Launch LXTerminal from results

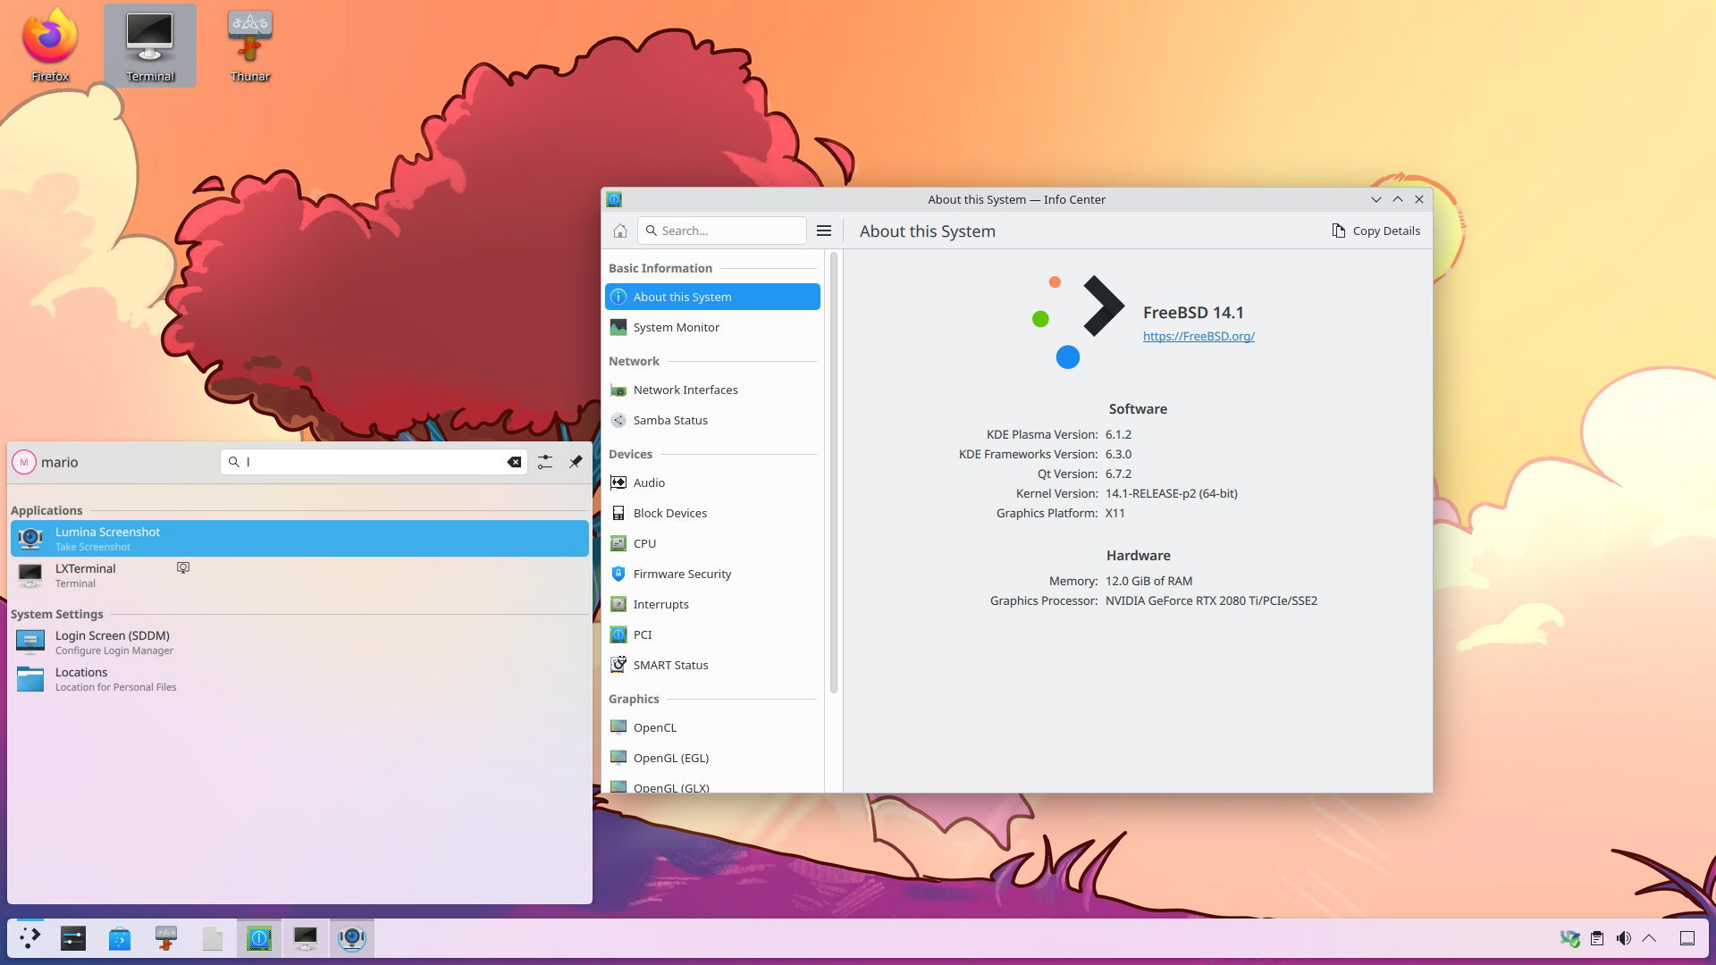pos(299,575)
